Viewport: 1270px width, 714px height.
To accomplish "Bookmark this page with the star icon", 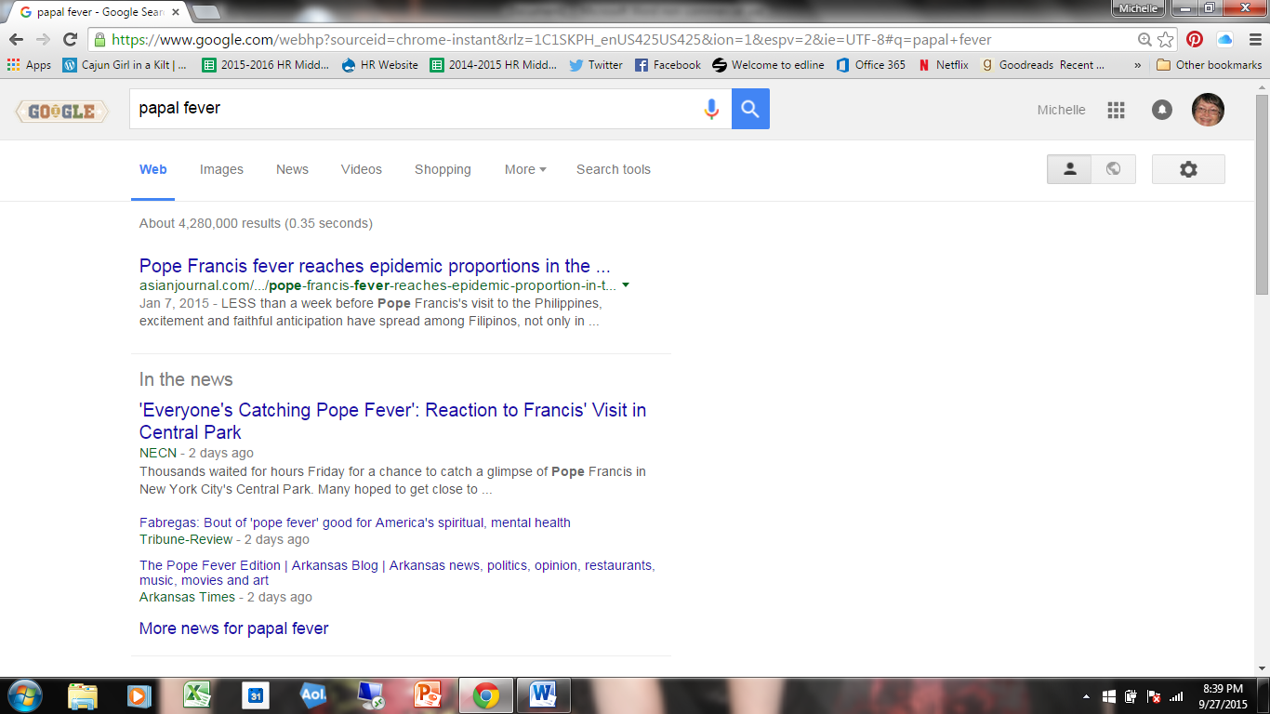I will [x=1166, y=39].
